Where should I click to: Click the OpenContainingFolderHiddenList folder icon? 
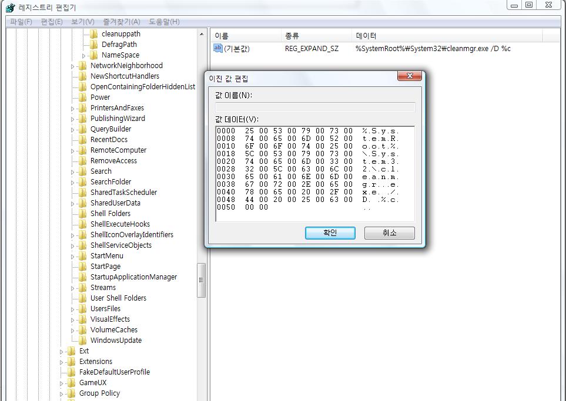(83, 87)
